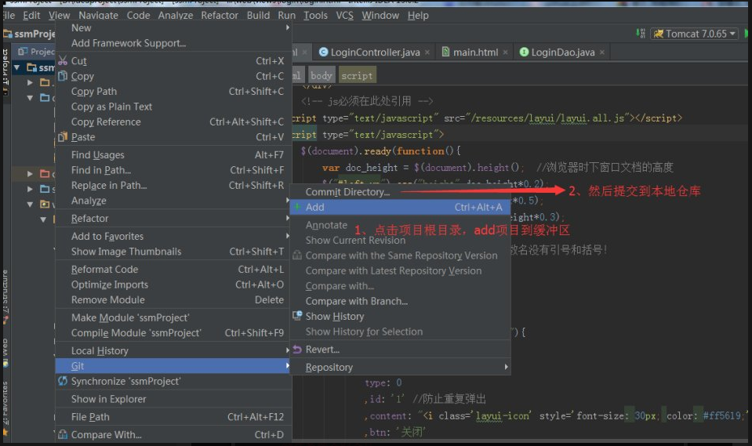Select Optimize Imports entry
The height and width of the screenshot is (446, 752).
coord(173,285)
